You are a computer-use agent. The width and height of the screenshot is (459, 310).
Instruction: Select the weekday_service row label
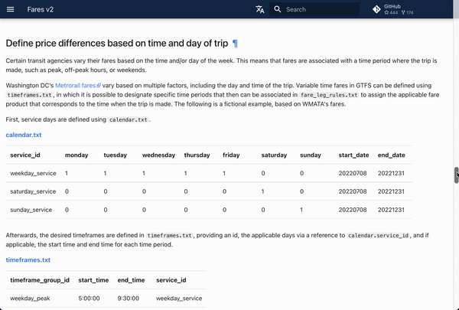click(x=33, y=173)
